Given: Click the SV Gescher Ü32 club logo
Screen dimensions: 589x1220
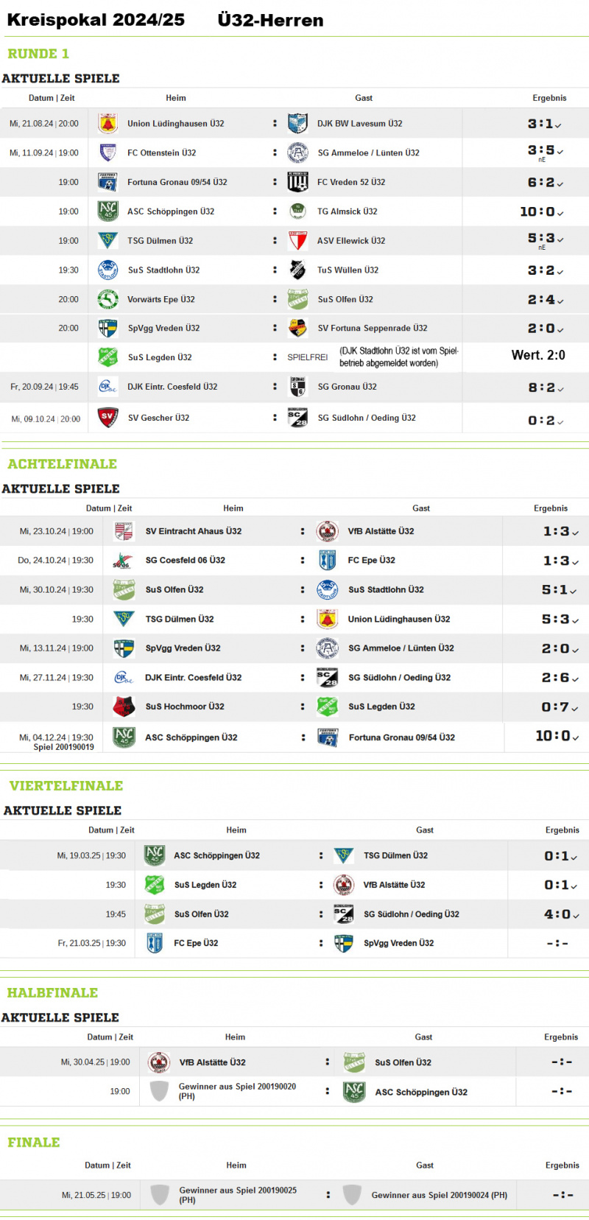Looking at the screenshot, I should tap(107, 418).
